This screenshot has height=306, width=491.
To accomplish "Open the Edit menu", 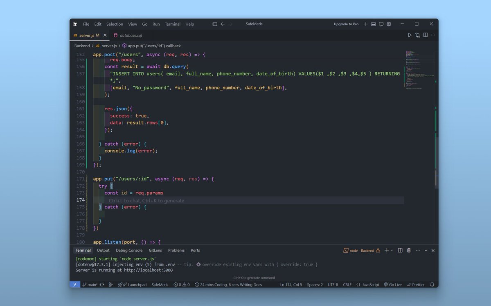I will coord(98,24).
